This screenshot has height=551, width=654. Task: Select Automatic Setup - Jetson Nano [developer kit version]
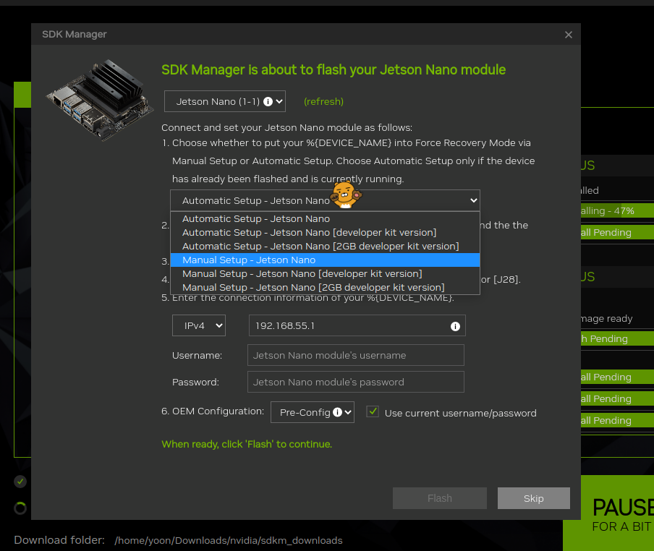[325, 233]
